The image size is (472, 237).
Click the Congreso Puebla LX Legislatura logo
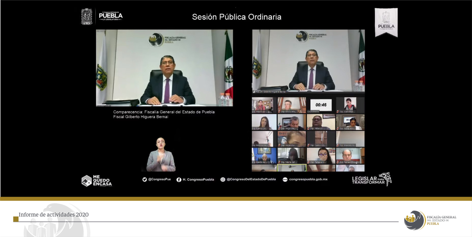(x=102, y=16)
